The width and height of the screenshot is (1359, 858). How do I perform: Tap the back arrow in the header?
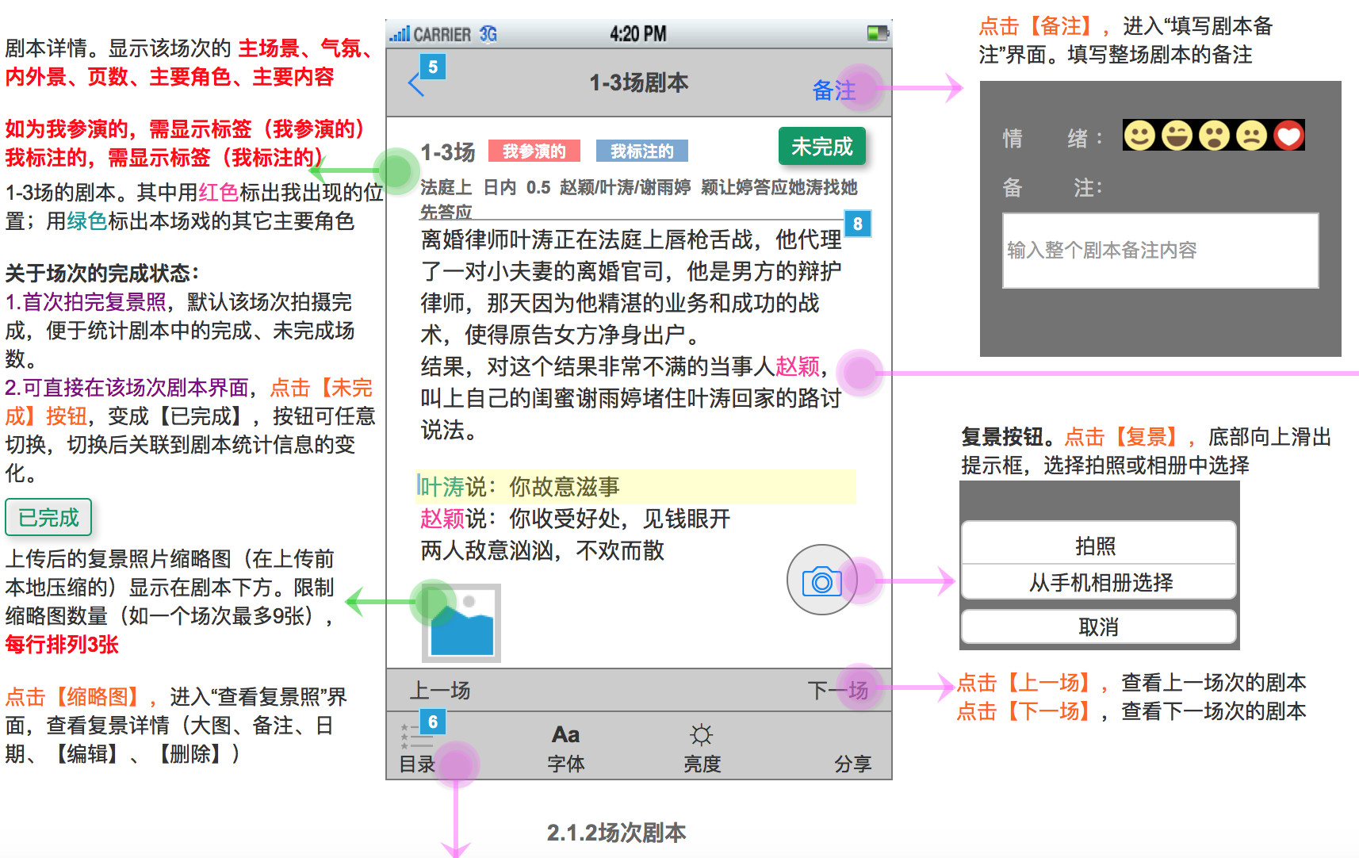click(x=416, y=84)
